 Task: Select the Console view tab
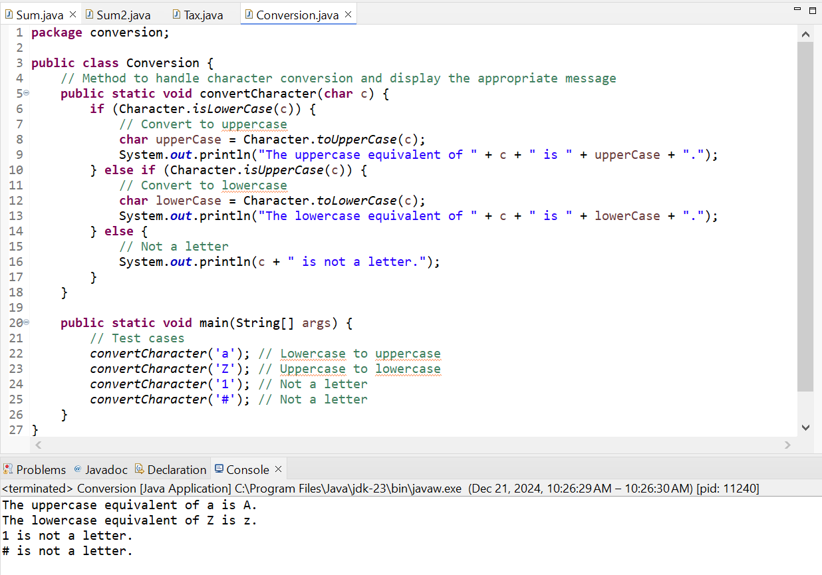pos(248,469)
